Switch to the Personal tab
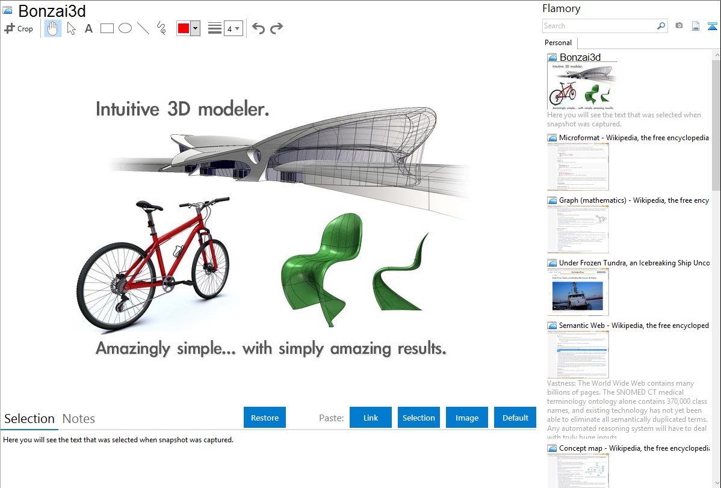The image size is (721, 488). click(x=559, y=43)
